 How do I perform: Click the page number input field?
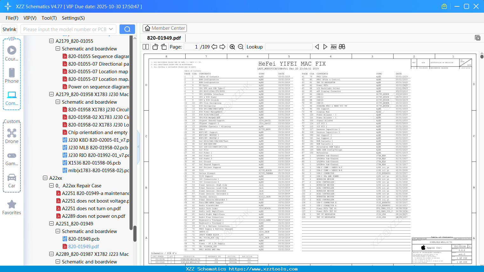191,47
